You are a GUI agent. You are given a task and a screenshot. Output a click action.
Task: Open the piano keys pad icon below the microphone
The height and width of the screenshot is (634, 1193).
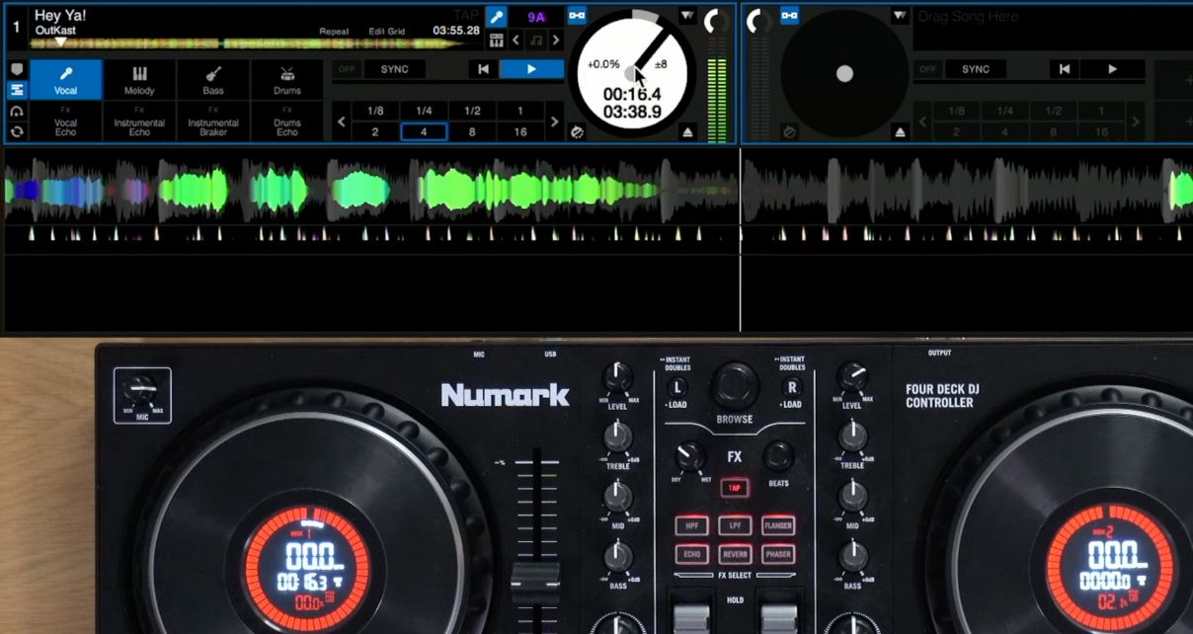(496, 40)
